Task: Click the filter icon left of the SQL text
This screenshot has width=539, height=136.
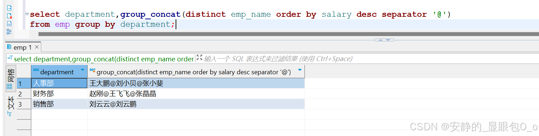Action: point(10,58)
